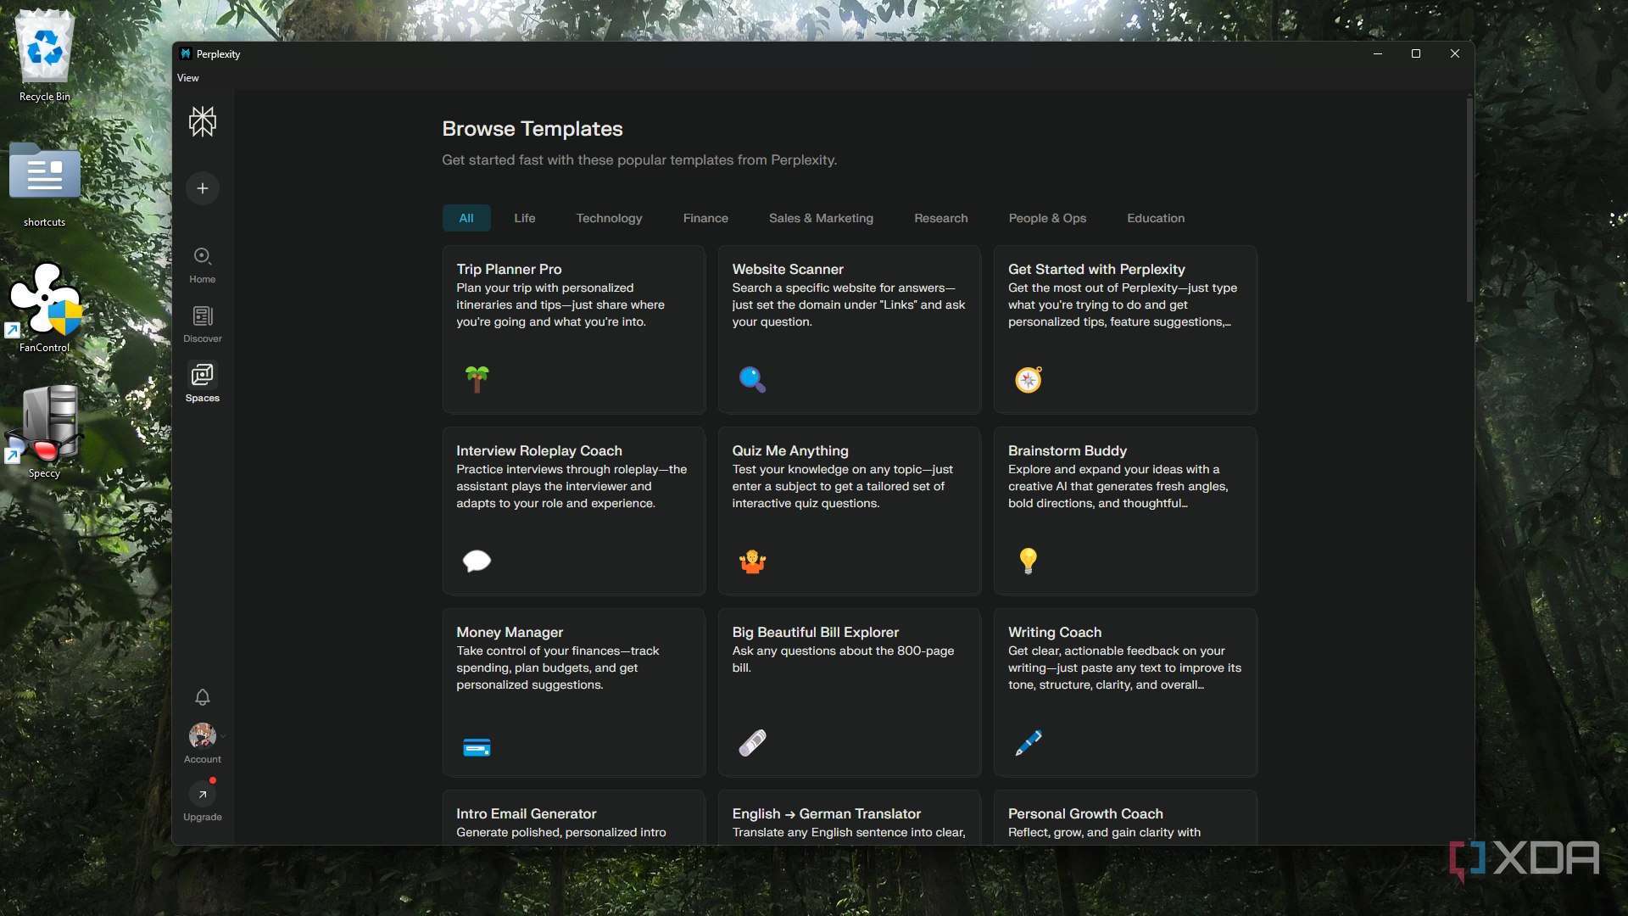Select the shortcuts folder on desktop
Image resolution: width=1628 pixels, height=916 pixels.
click(x=45, y=186)
